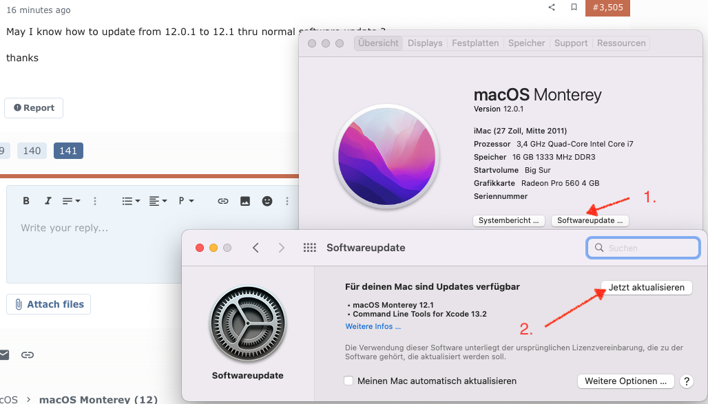This screenshot has height=404, width=708.
Task: Insert an image into the reply
Action: (245, 201)
